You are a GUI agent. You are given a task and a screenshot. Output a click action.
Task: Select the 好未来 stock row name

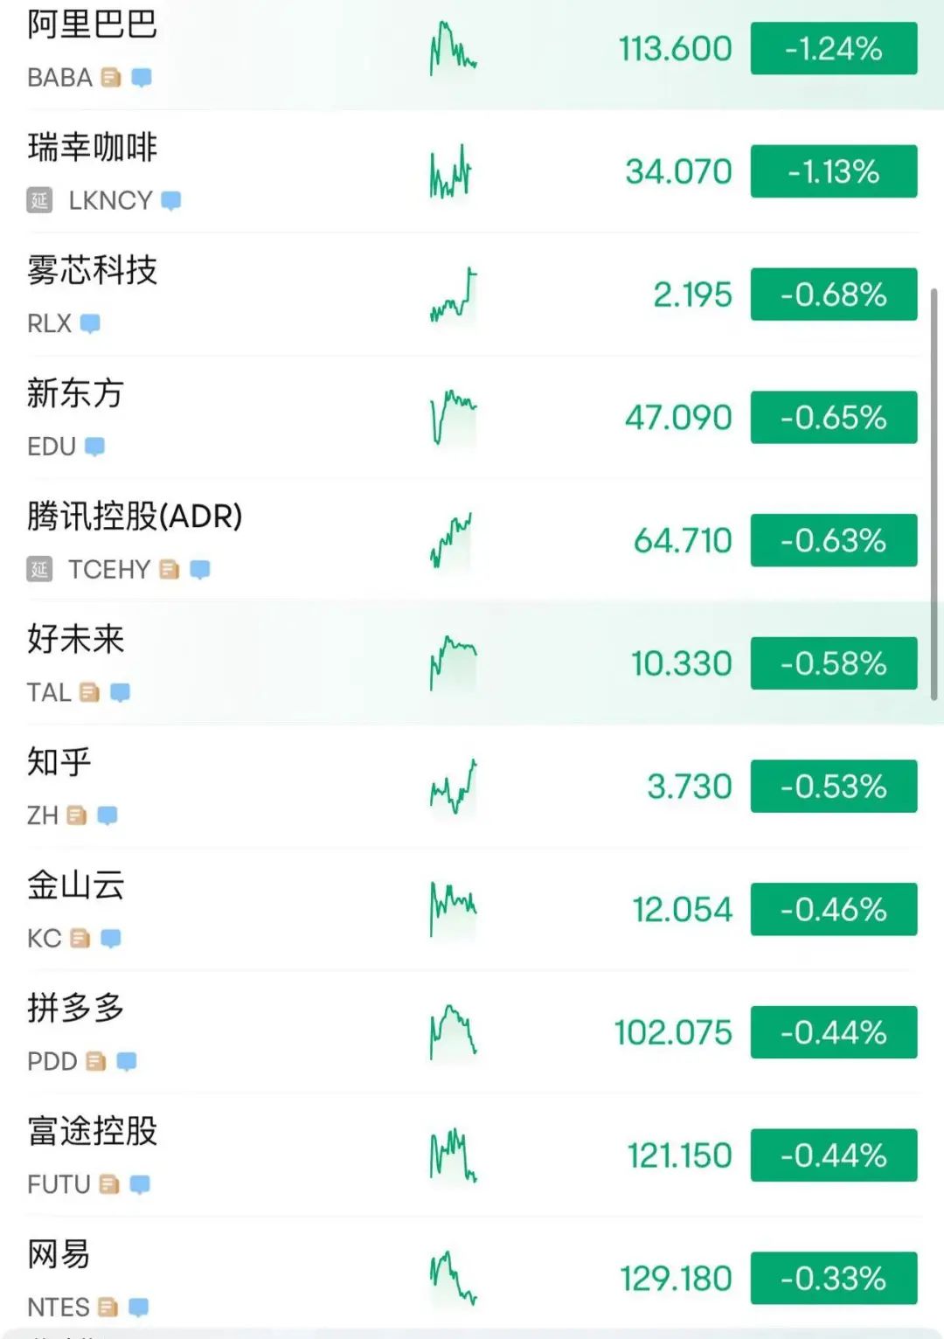(76, 639)
